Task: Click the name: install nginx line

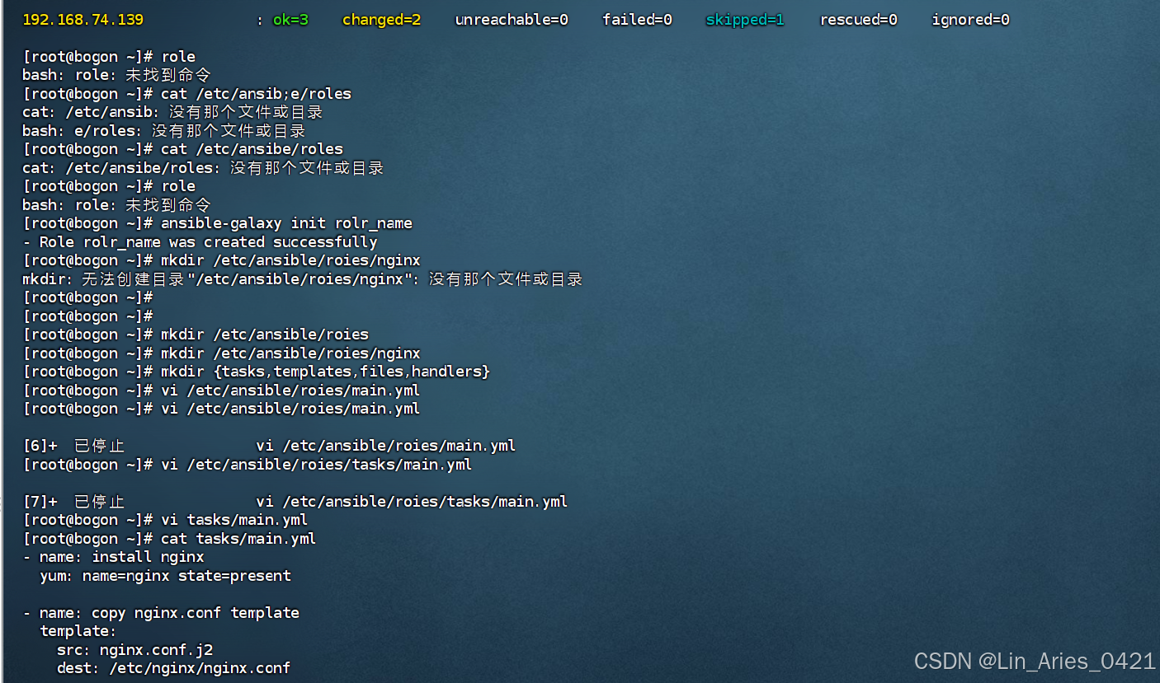Action: 114,557
